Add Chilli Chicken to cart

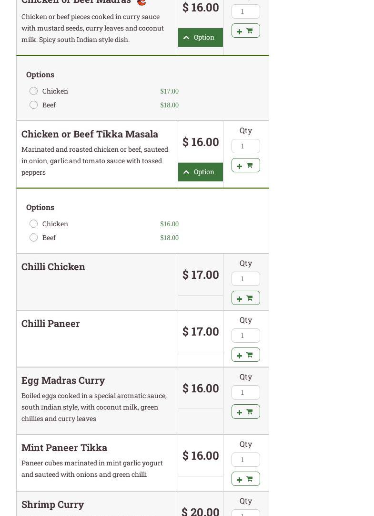pos(245,298)
